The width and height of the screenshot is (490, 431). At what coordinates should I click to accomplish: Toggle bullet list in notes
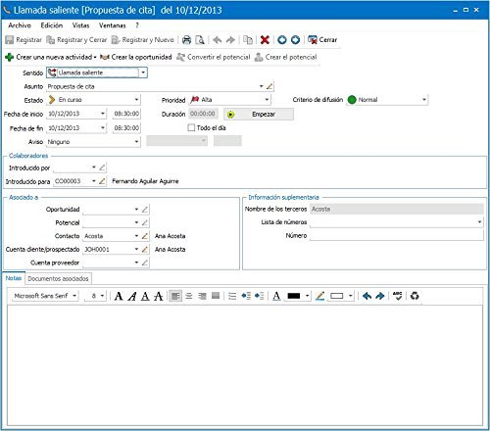(232, 296)
